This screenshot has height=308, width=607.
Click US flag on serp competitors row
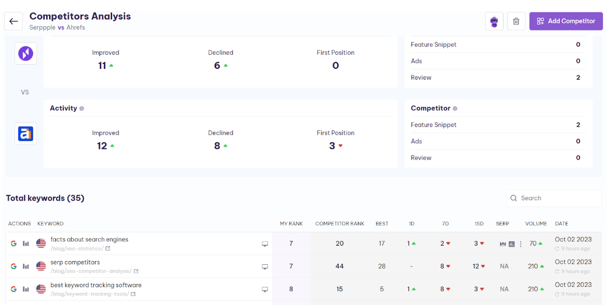[x=41, y=266]
